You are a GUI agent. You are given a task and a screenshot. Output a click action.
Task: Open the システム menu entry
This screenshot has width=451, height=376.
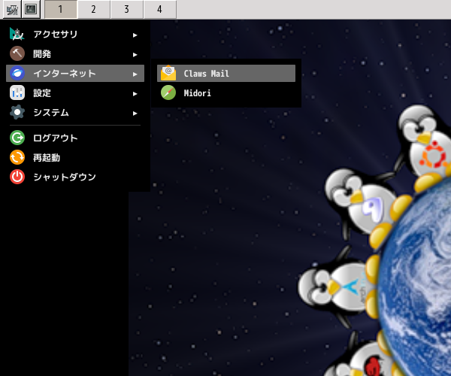coord(51,113)
